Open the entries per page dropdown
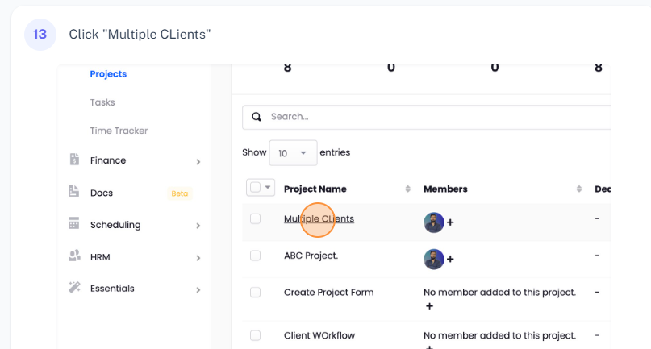The image size is (651, 349). tap(293, 152)
